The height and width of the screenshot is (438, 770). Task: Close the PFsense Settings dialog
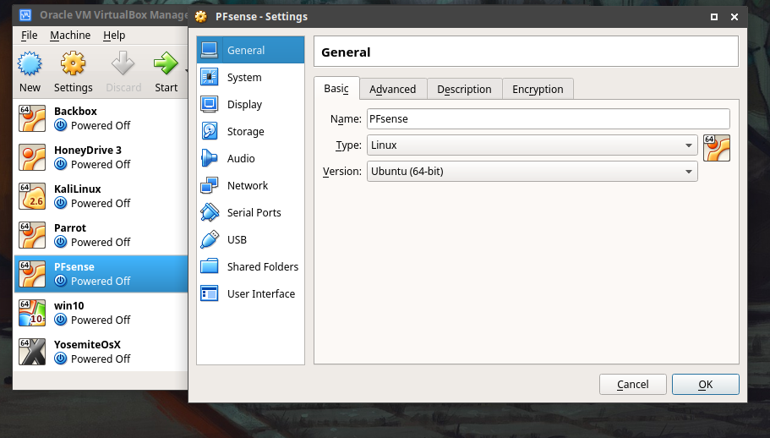pos(735,17)
